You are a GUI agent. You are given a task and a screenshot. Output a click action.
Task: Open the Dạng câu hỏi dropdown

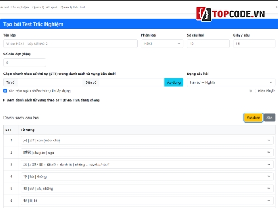(x=231, y=82)
